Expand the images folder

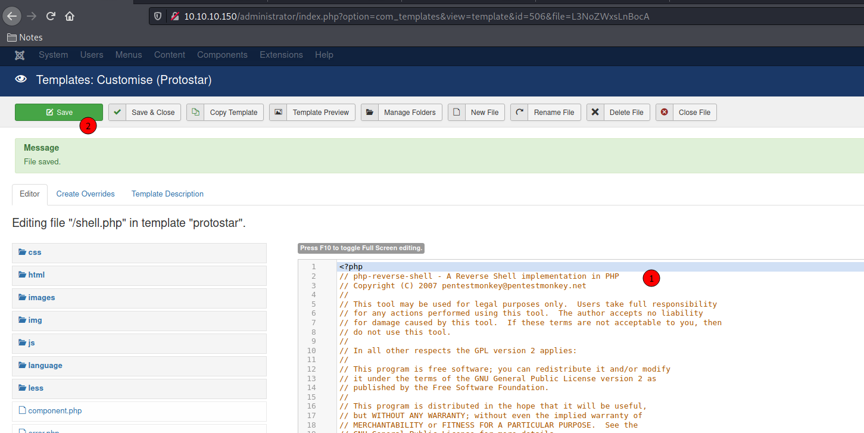click(139, 298)
